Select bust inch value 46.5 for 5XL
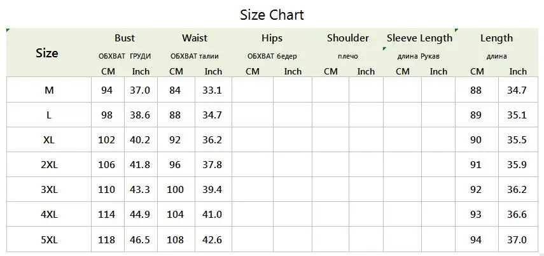This screenshot has height=256, width=544. (140, 239)
